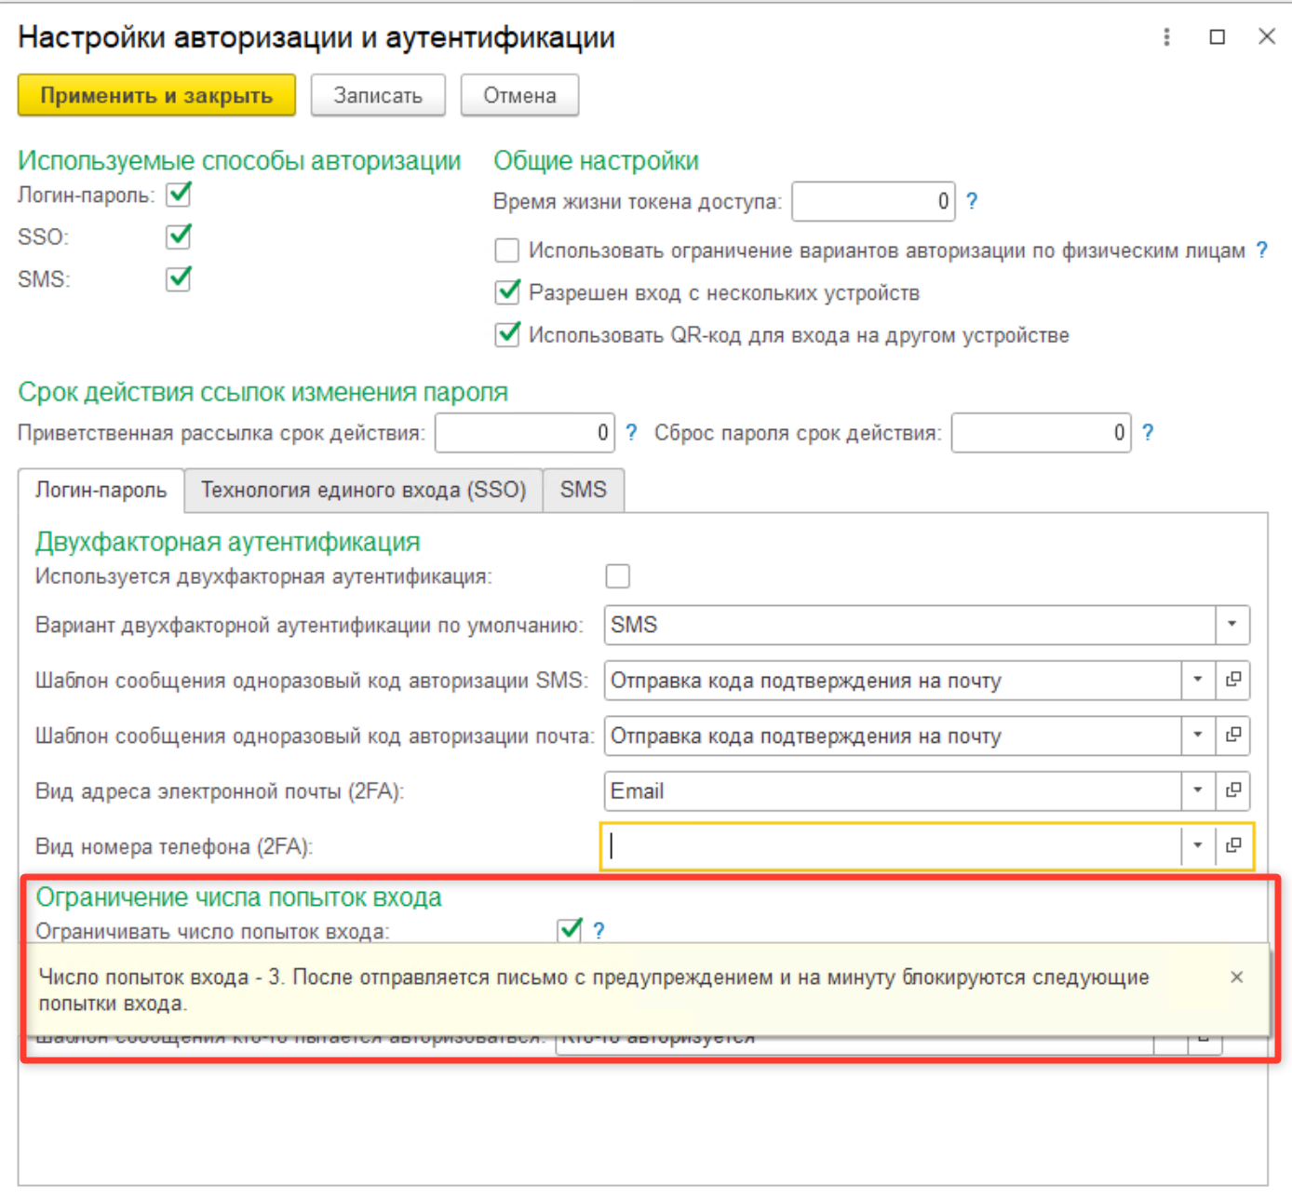Screen dimensions: 1292x1201
Task: Switch to Технология единого входа (SSO) tab
Action: 363,491
